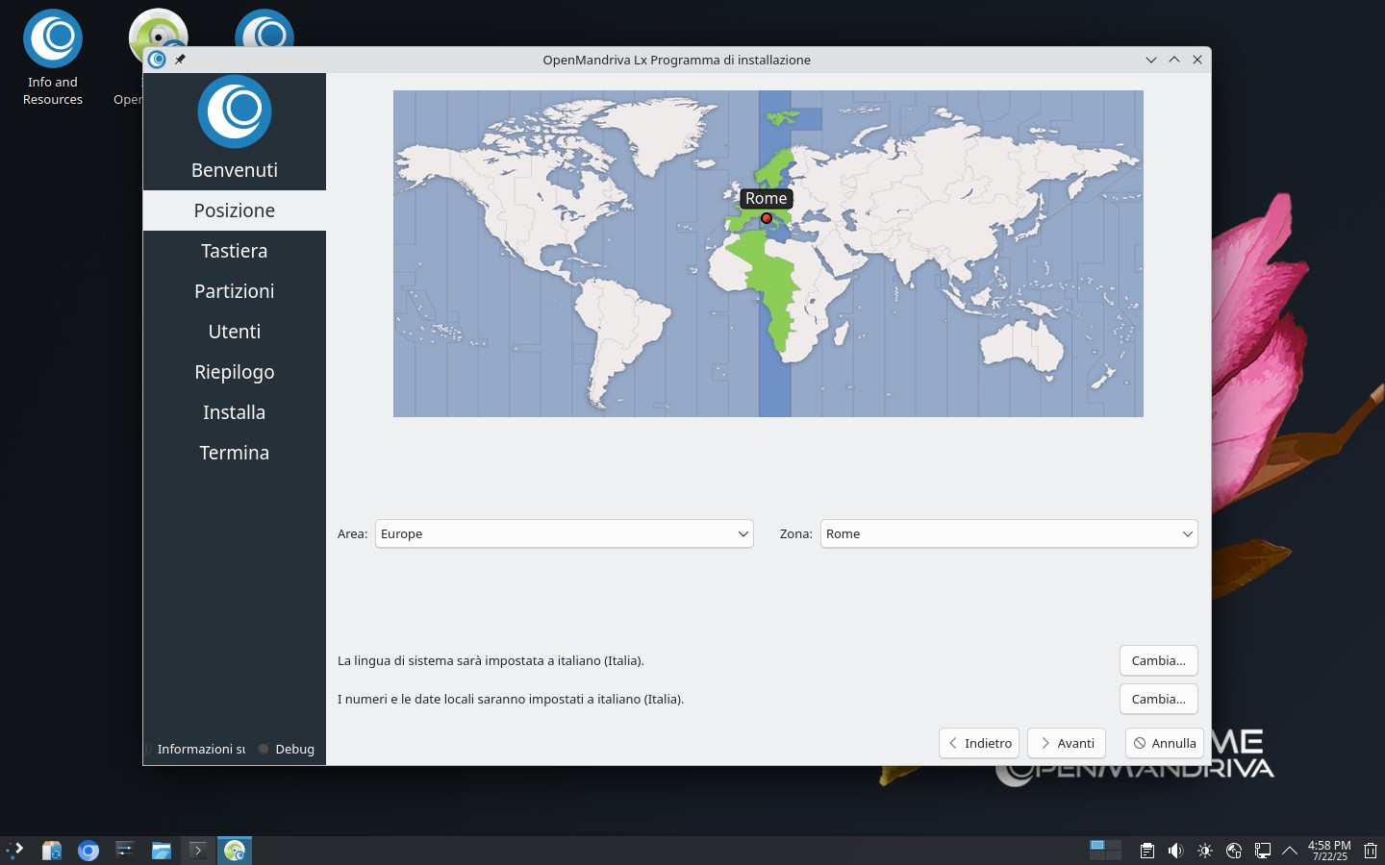
Task: Click the Annulla button
Action: pos(1164,743)
